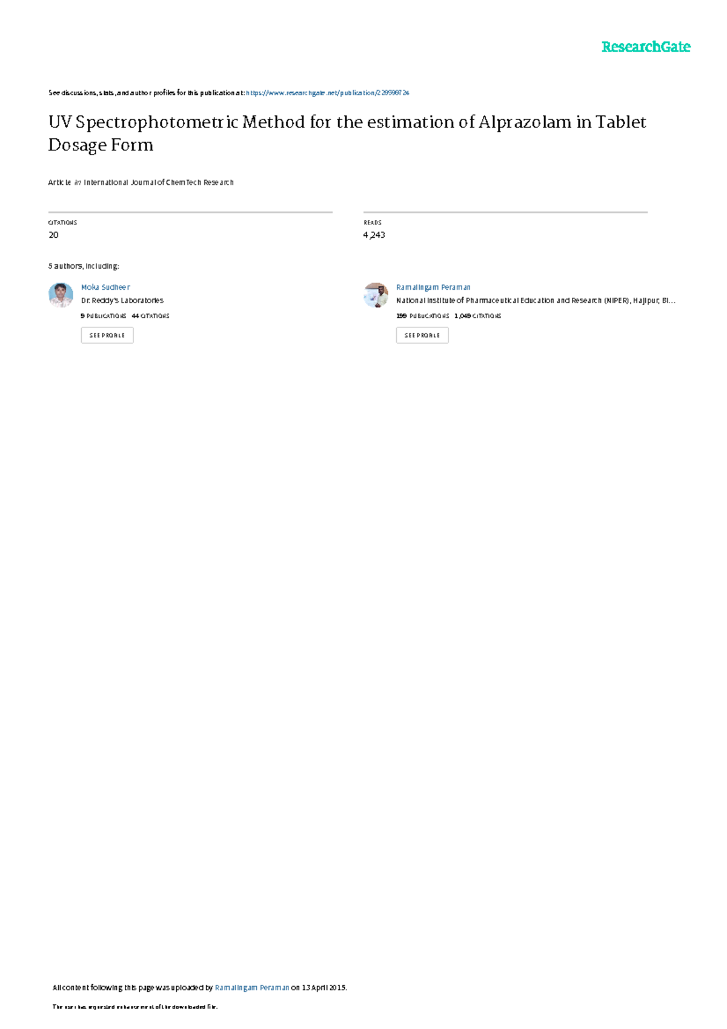Open Ramalingam Peraman author name link near photo

click(x=433, y=287)
